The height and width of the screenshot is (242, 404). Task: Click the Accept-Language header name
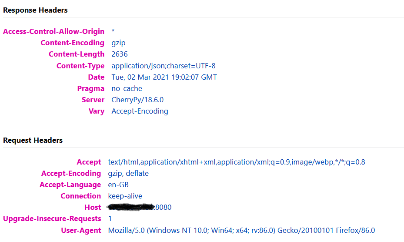(x=70, y=185)
